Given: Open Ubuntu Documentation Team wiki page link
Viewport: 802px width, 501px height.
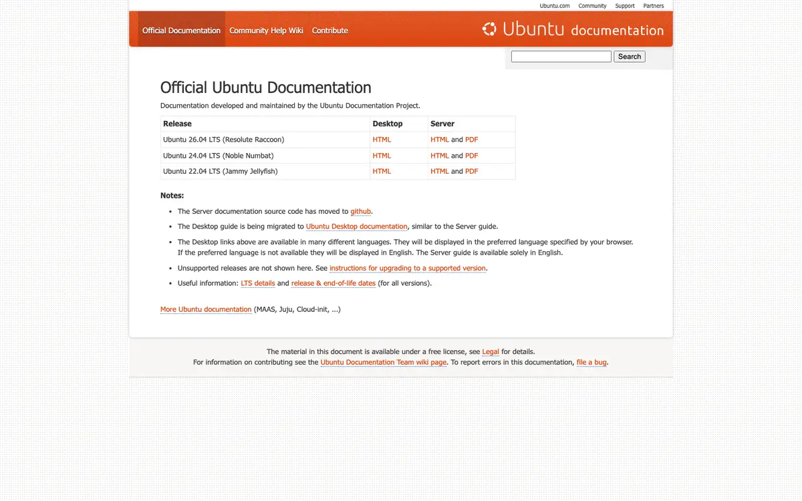Looking at the screenshot, I should [384, 362].
